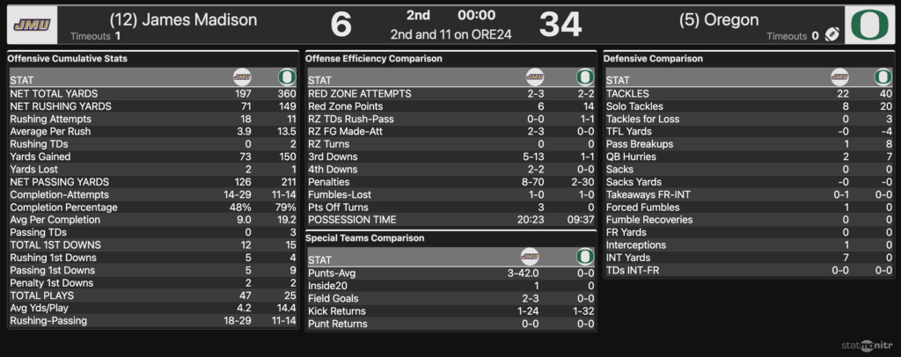Viewport: 901px width, 357px height.
Task: Click Oregon logo in Offensive Cumulative Stats header
Action: click(286, 77)
